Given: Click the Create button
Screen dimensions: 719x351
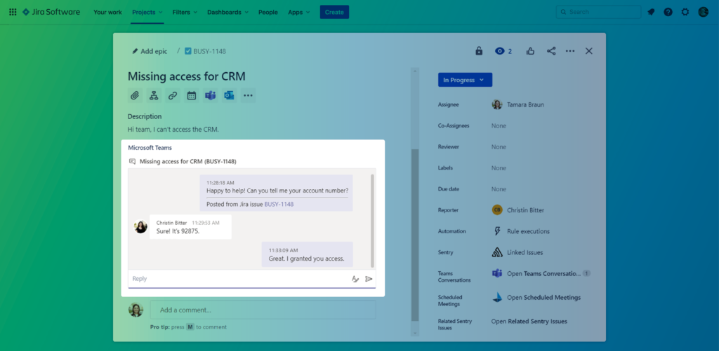Looking at the screenshot, I should click(x=334, y=12).
